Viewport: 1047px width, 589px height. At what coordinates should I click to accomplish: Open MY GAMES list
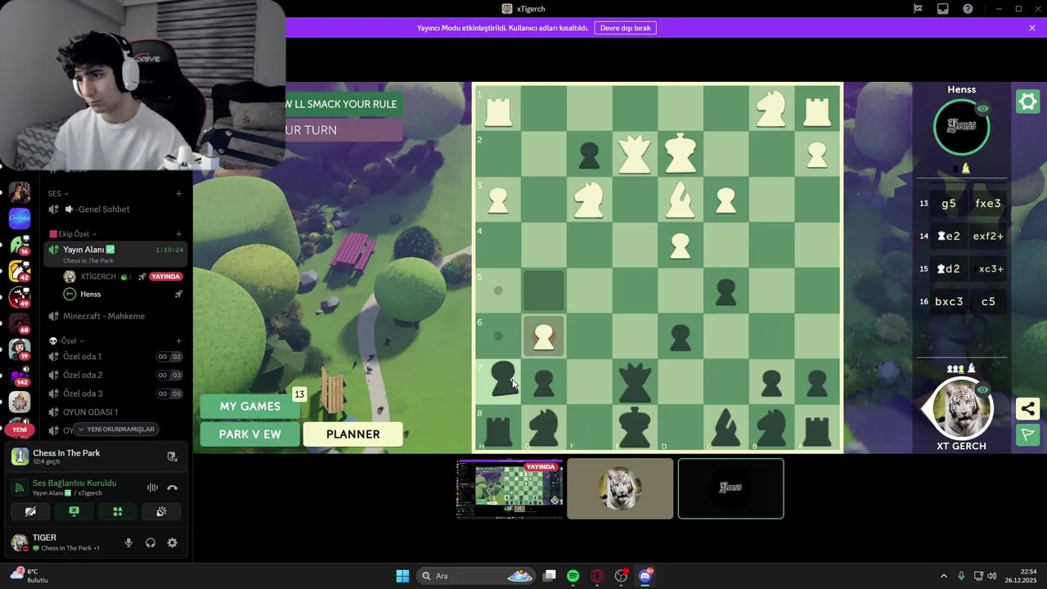tap(249, 406)
